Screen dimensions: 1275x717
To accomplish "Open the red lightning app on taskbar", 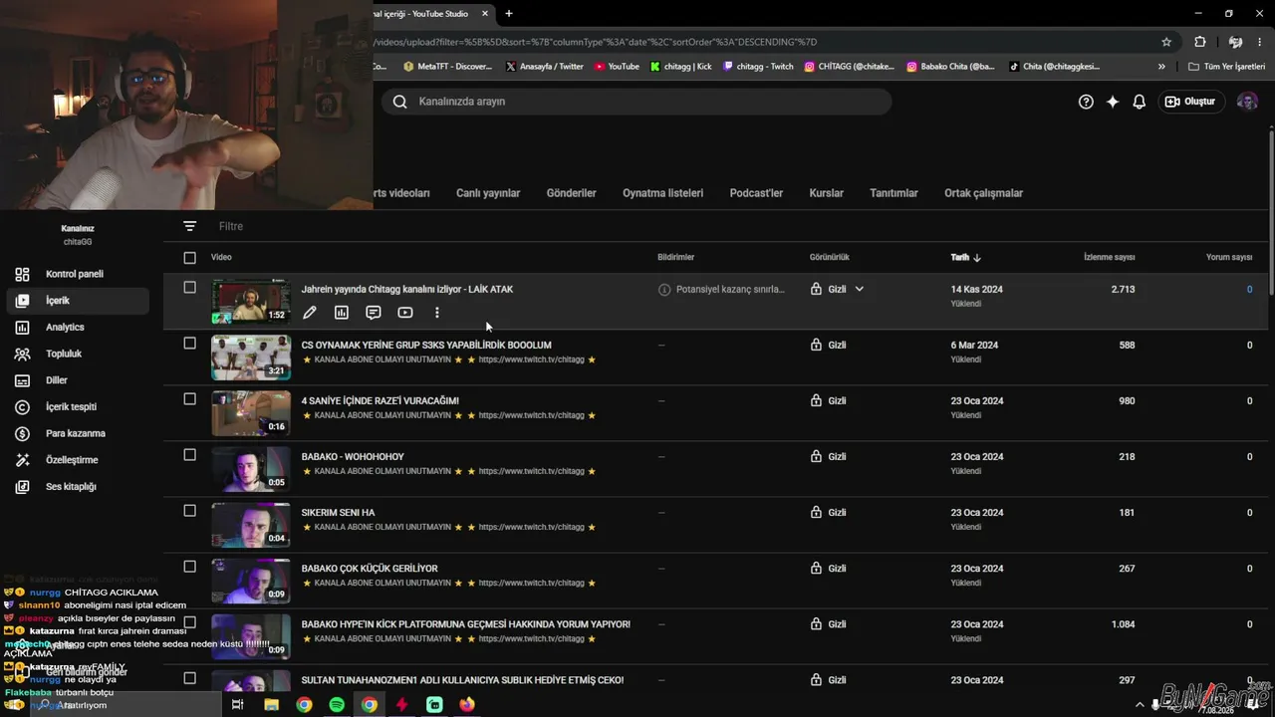I will pyautogui.click(x=402, y=705).
